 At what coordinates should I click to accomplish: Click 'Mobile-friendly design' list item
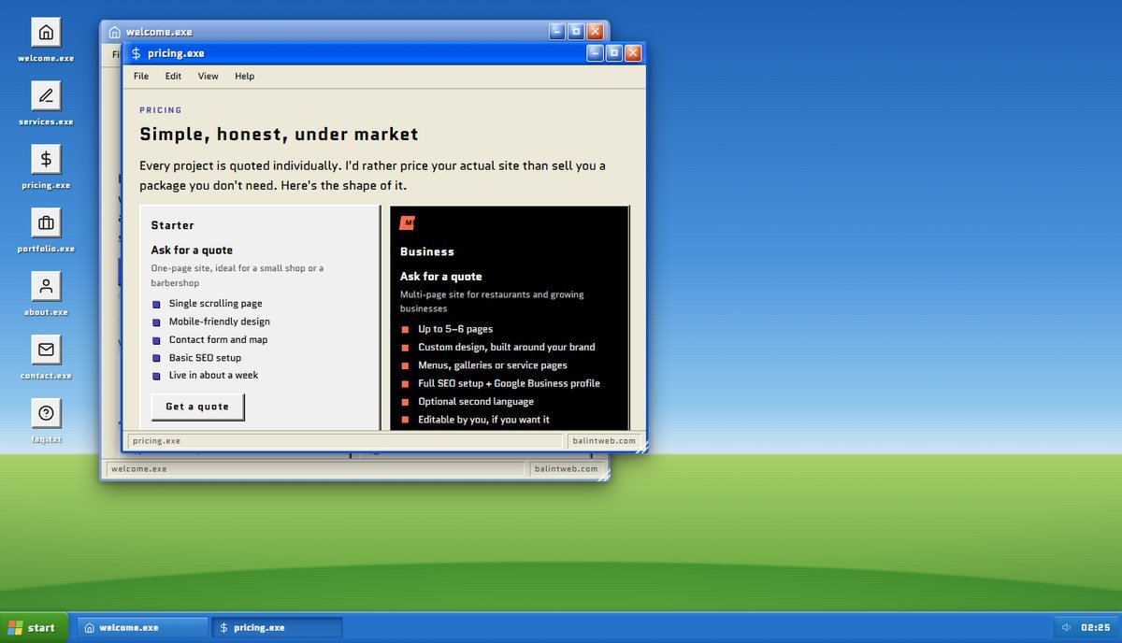pos(220,321)
